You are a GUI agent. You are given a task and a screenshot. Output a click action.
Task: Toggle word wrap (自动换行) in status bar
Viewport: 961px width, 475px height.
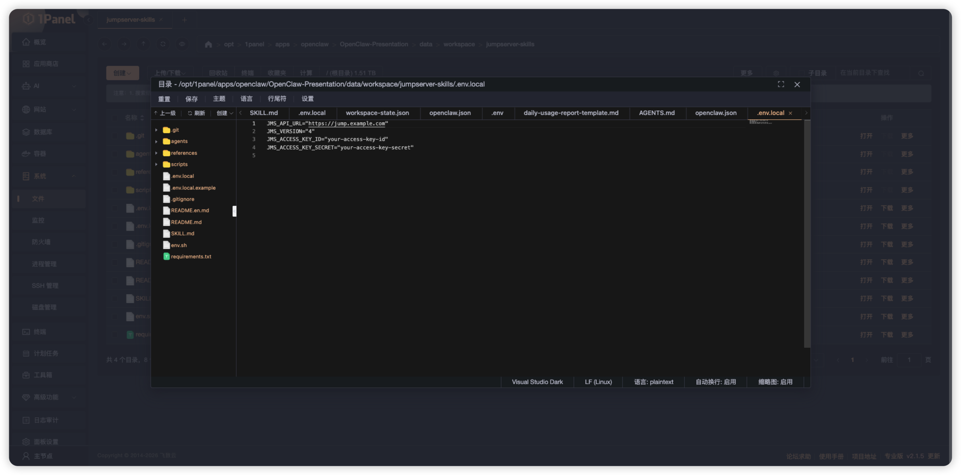pos(715,382)
